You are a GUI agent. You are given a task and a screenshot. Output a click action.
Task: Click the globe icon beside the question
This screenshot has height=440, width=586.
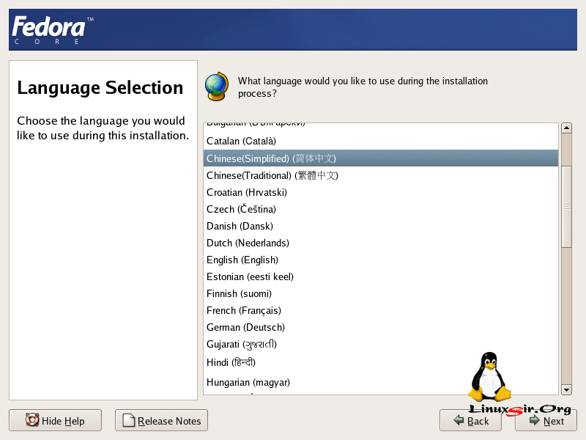[x=217, y=87]
